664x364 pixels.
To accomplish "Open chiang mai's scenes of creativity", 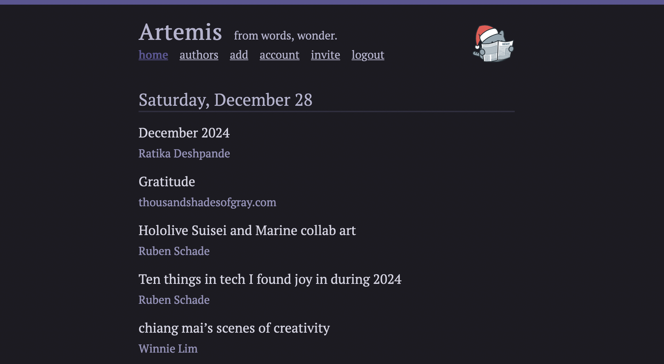I will 234,328.
